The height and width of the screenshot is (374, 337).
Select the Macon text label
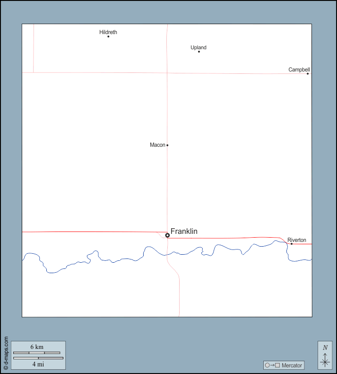coord(157,145)
